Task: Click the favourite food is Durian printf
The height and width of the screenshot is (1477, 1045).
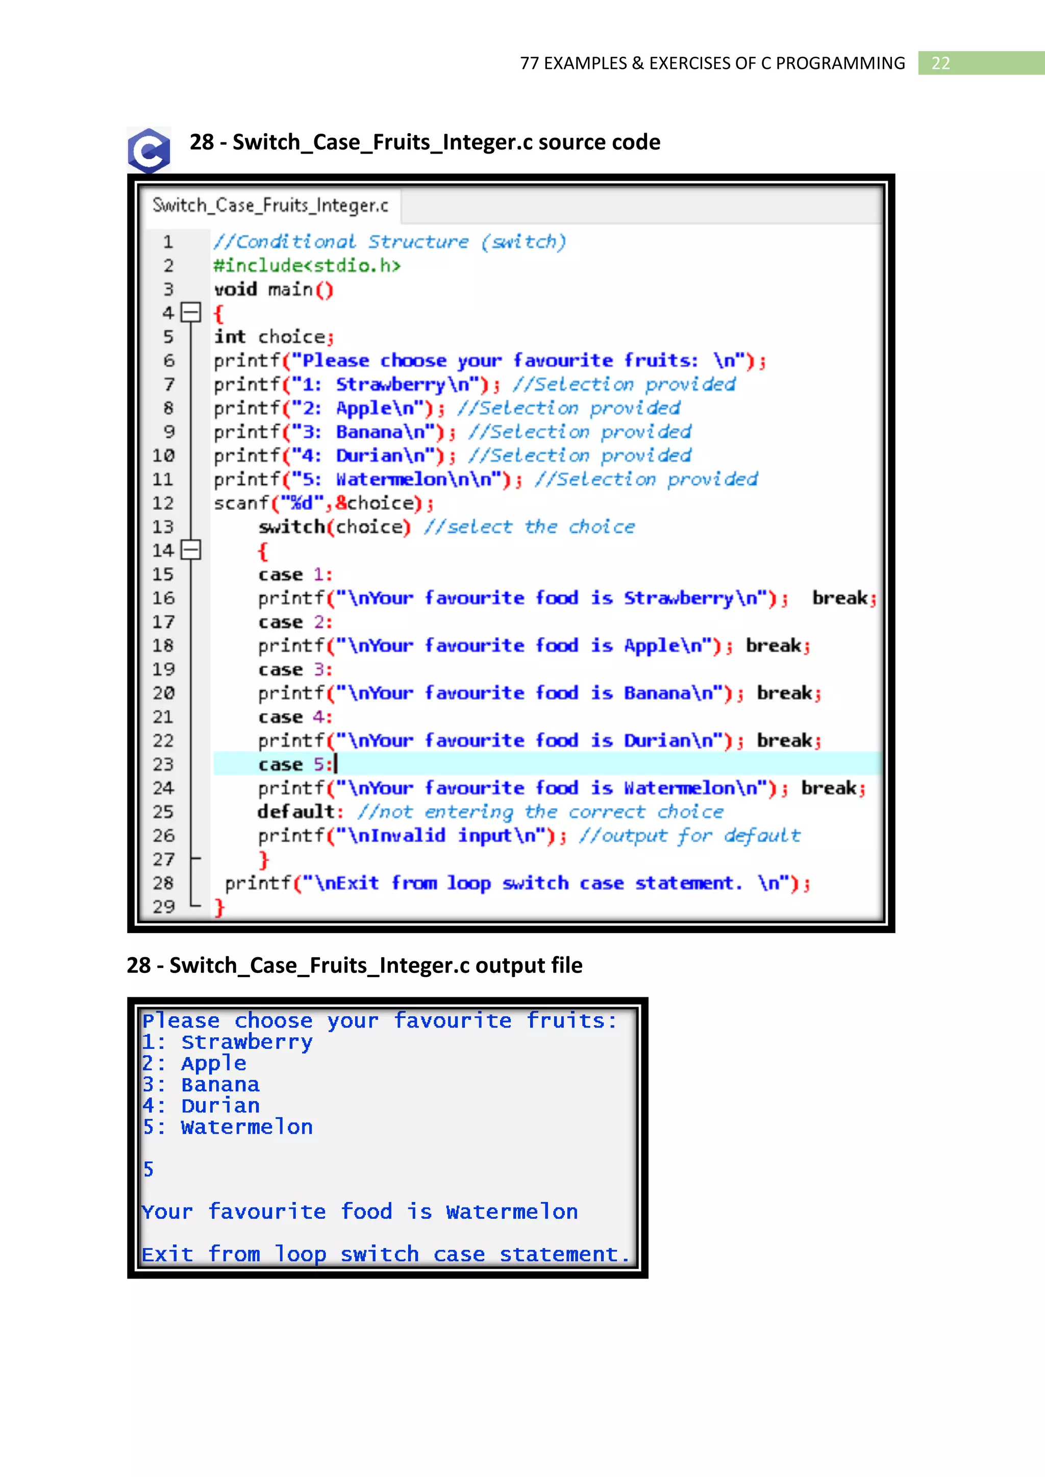Action: point(501,741)
